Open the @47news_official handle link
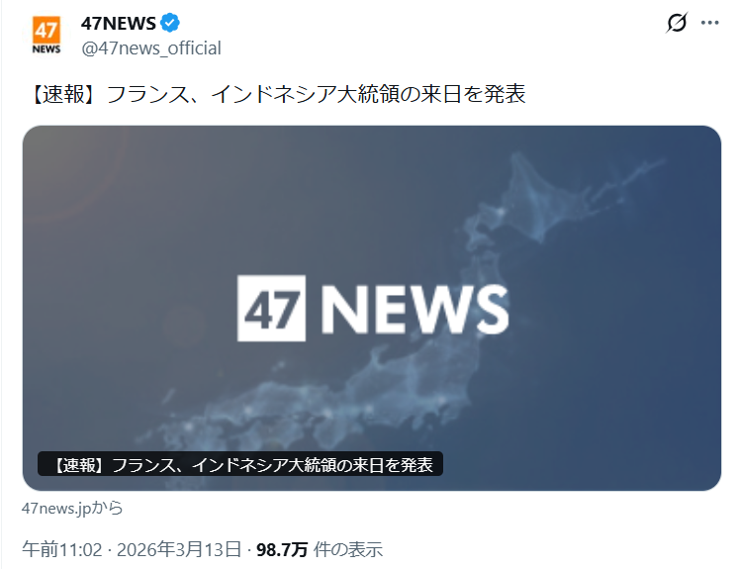Image resolution: width=739 pixels, height=569 pixels. tap(151, 48)
